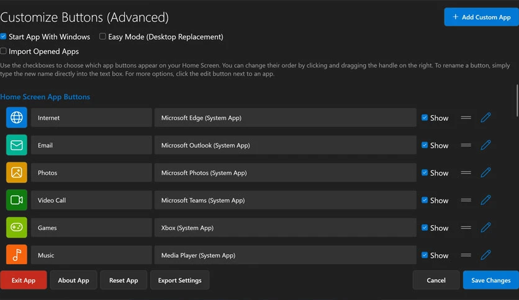Click Reset App button
Image resolution: width=519 pixels, height=300 pixels.
[124, 280]
